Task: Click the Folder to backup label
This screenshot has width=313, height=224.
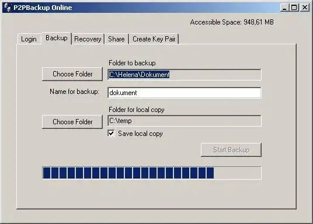Action: (132, 63)
